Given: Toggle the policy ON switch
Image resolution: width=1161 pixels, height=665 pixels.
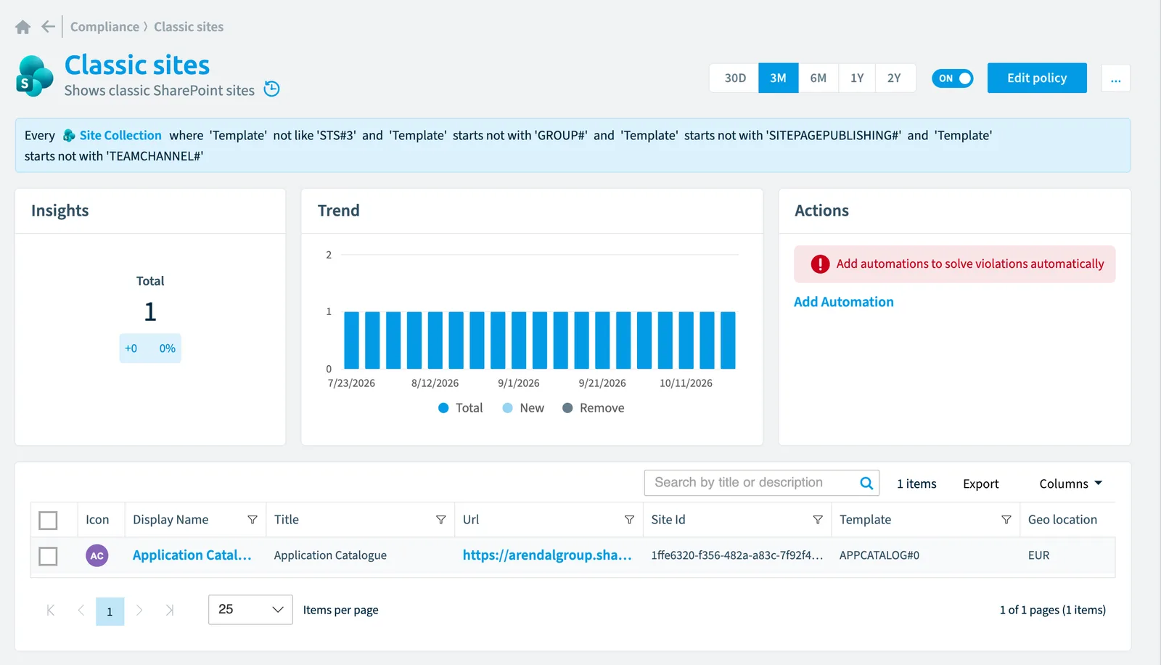Looking at the screenshot, I should pyautogui.click(x=953, y=78).
